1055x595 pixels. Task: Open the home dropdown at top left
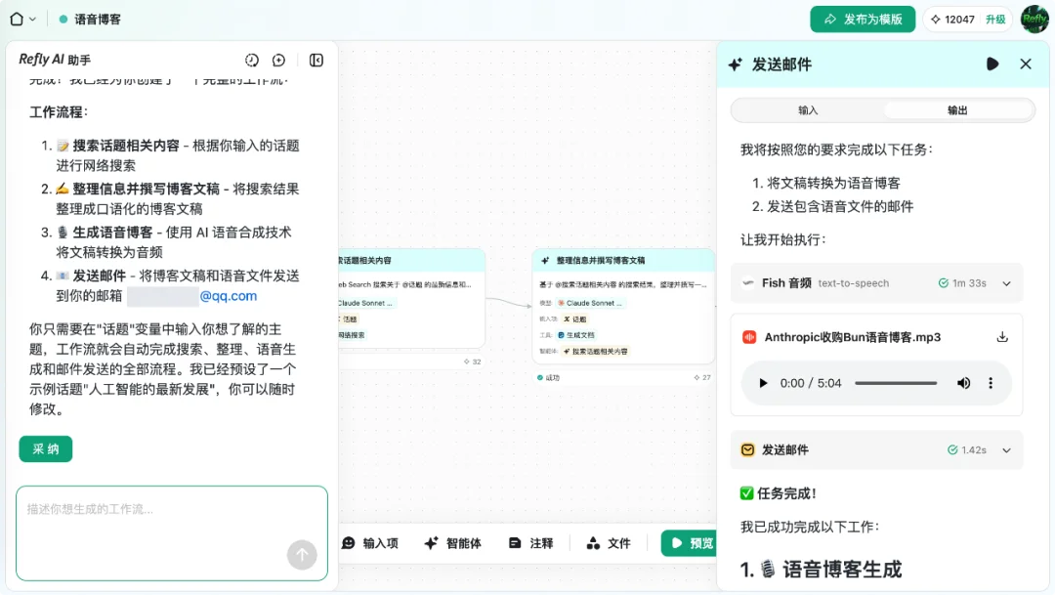pos(20,18)
